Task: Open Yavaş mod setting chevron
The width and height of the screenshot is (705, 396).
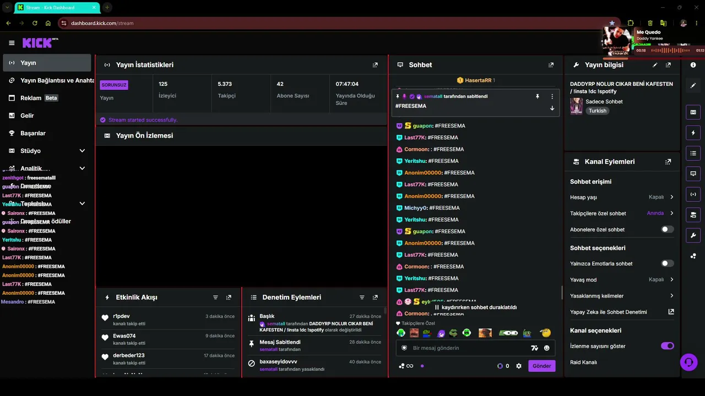Action: (x=671, y=279)
